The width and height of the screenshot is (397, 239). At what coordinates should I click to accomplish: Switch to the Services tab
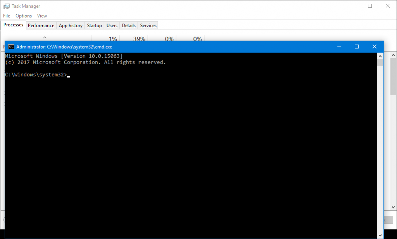pos(148,25)
